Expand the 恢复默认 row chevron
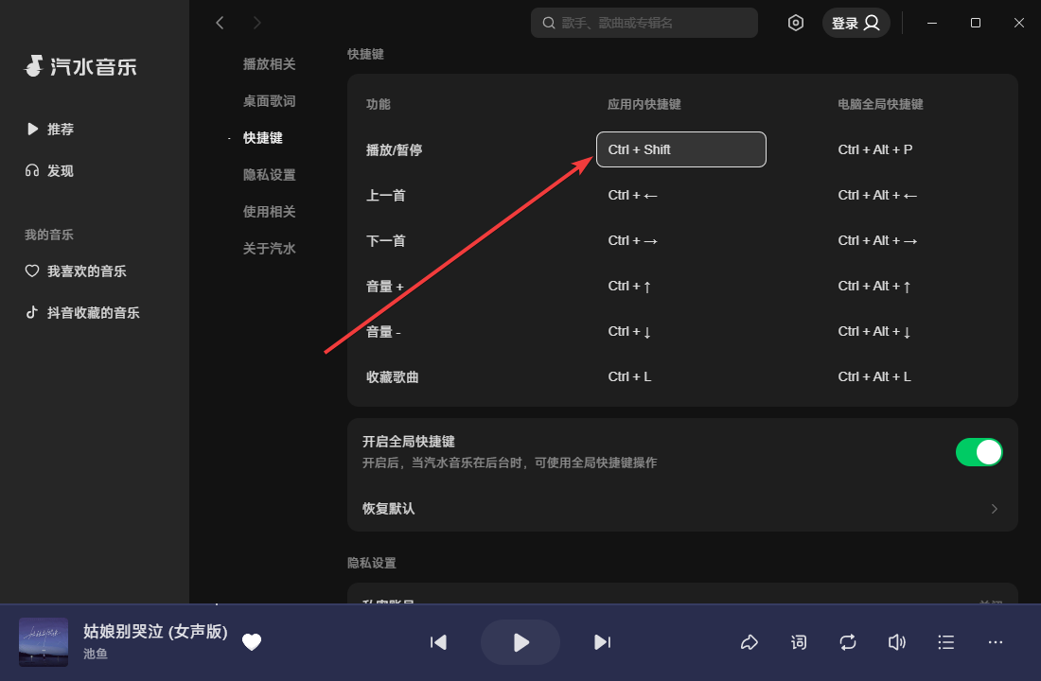The height and width of the screenshot is (681, 1041). 994,508
